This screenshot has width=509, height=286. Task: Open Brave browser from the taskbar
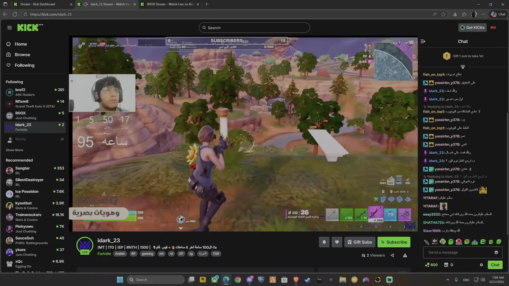click(296, 280)
